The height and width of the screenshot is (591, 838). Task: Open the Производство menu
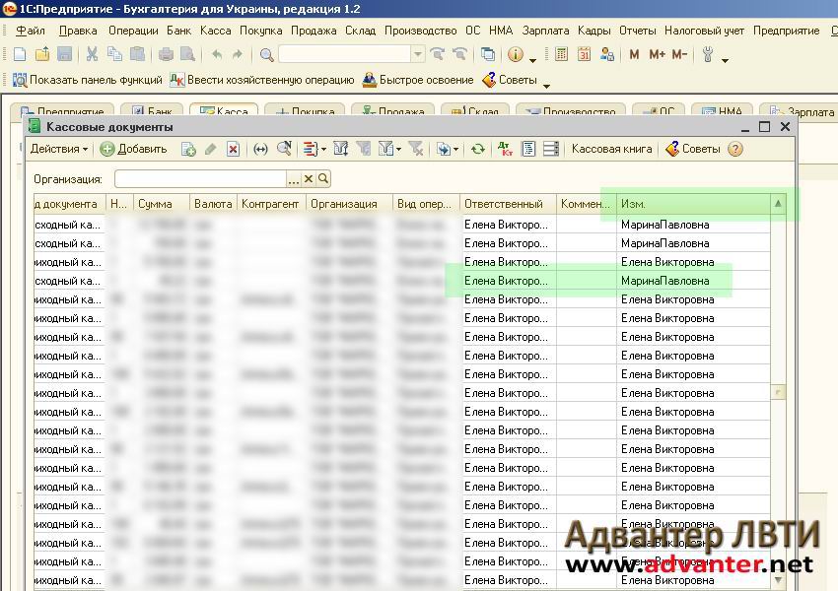tap(421, 31)
